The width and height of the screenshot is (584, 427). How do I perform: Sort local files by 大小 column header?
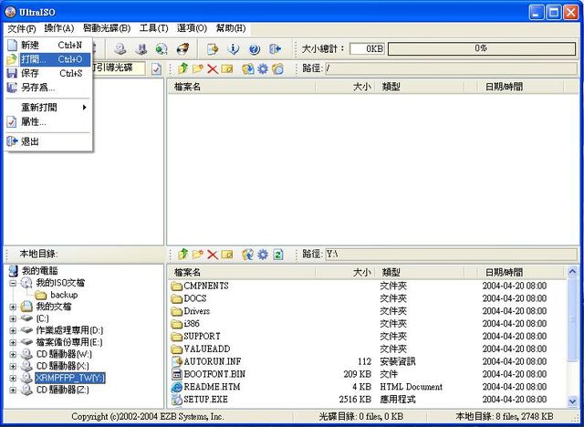(345, 273)
